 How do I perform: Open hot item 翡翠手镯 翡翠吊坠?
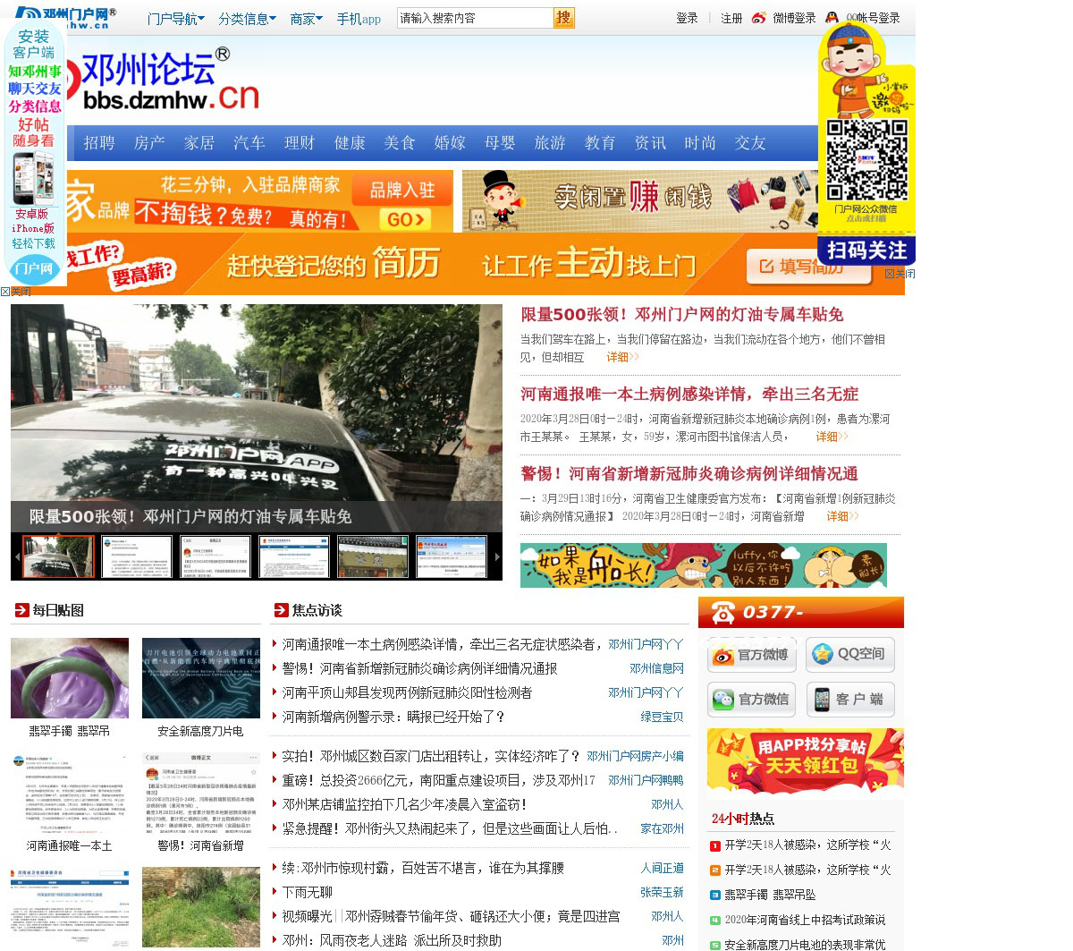pyautogui.click(x=770, y=895)
